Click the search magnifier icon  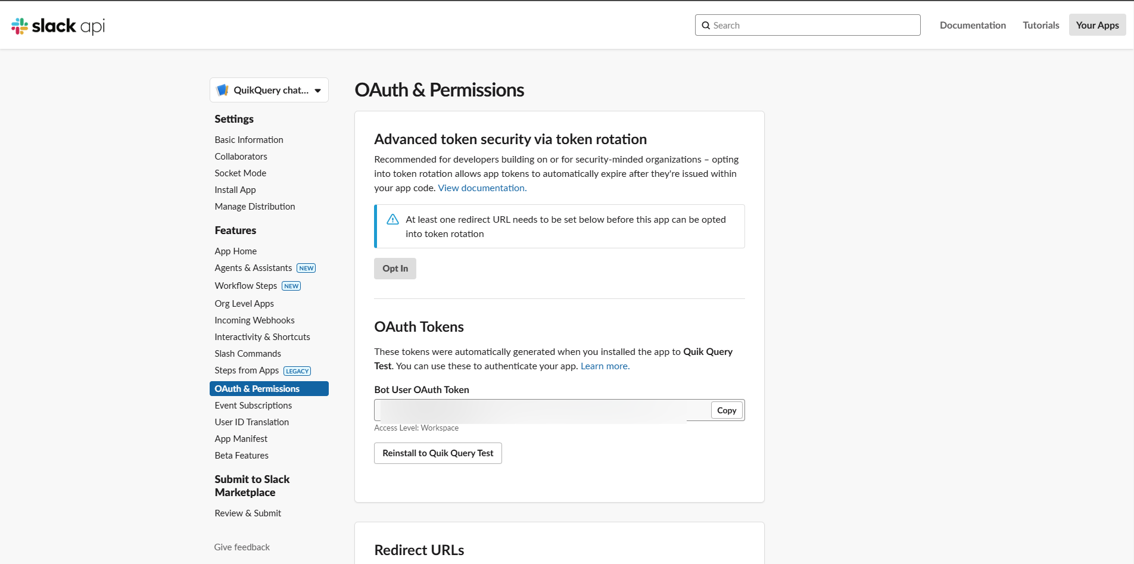point(706,26)
